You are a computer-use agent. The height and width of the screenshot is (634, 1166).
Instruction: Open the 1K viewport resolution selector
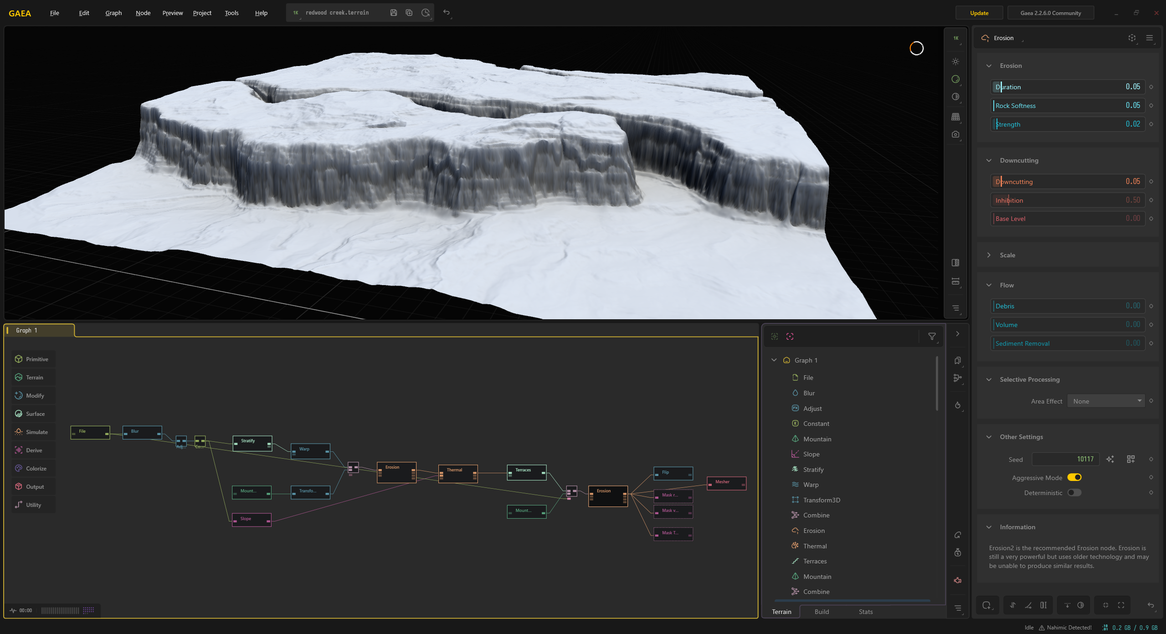coord(955,38)
